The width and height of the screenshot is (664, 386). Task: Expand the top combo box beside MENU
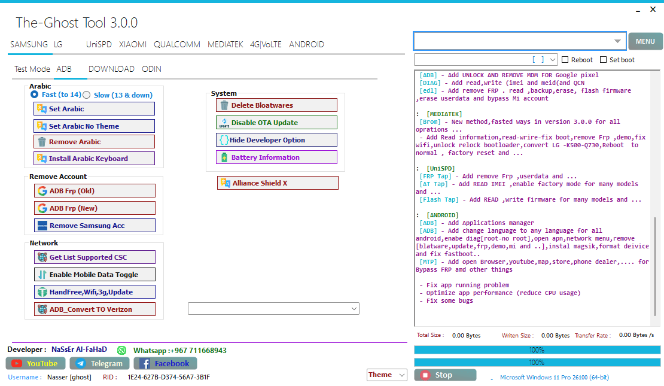coord(617,41)
